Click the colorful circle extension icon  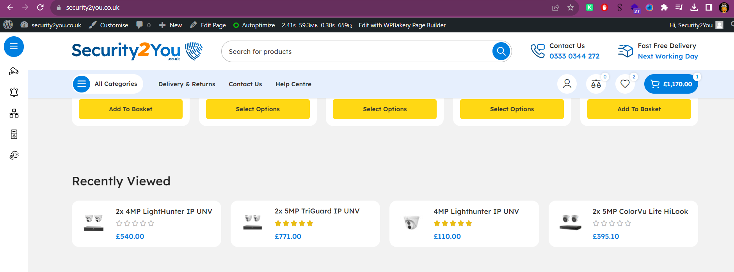click(649, 7)
